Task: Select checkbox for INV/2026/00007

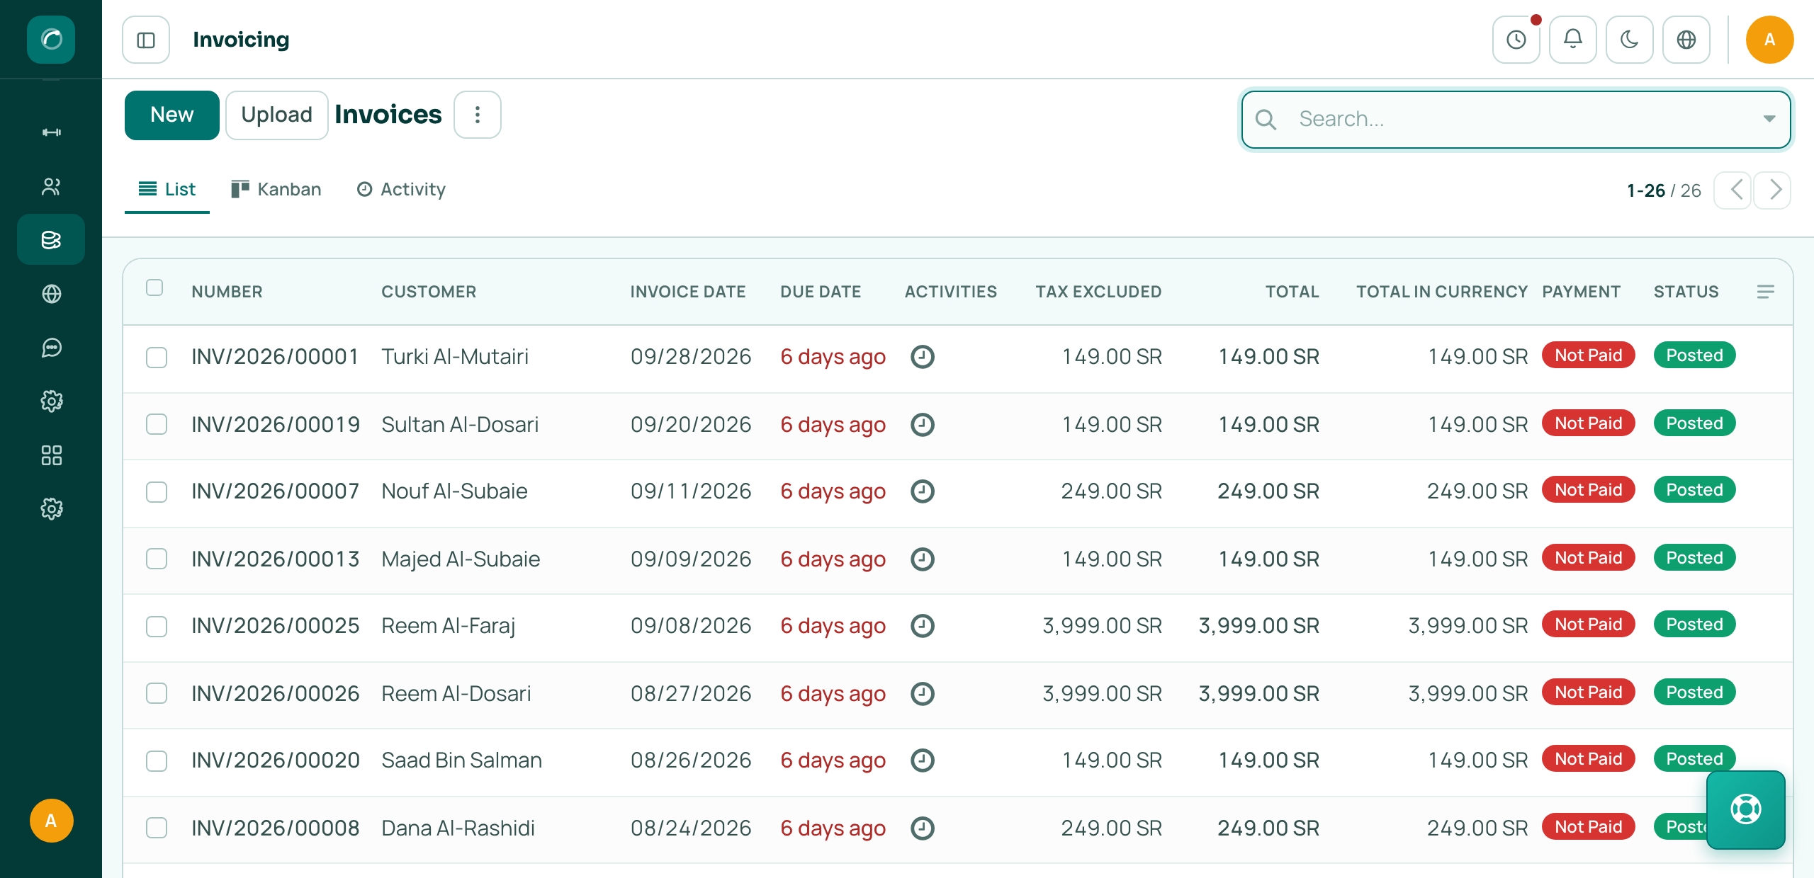Action: (x=157, y=491)
